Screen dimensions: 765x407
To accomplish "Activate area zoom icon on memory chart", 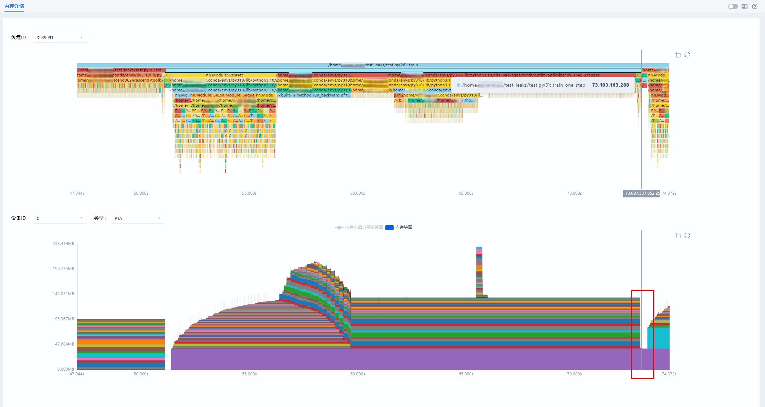I will (x=678, y=235).
